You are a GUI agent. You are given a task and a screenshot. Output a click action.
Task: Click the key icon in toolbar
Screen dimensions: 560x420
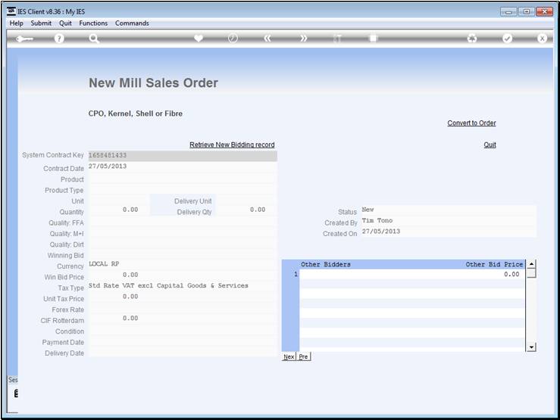click(25, 39)
